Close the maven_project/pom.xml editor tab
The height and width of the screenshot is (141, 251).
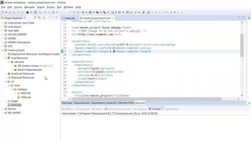(113, 18)
